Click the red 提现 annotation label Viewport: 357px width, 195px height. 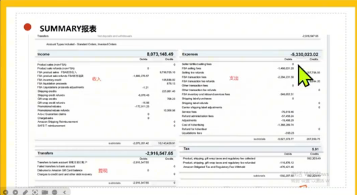coord(103,171)
